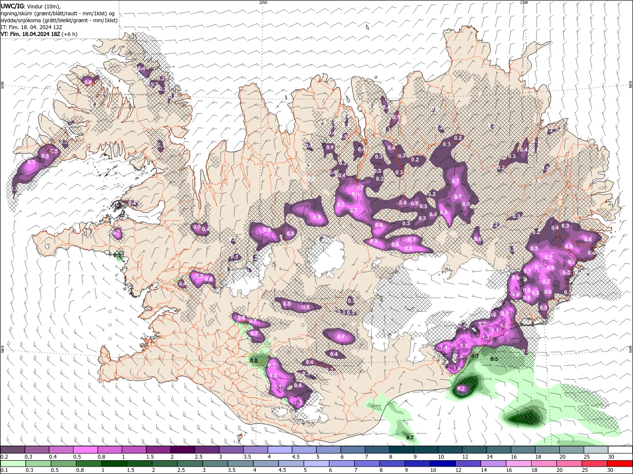Click the '0.1' label under the lower legend

[4, 471]
